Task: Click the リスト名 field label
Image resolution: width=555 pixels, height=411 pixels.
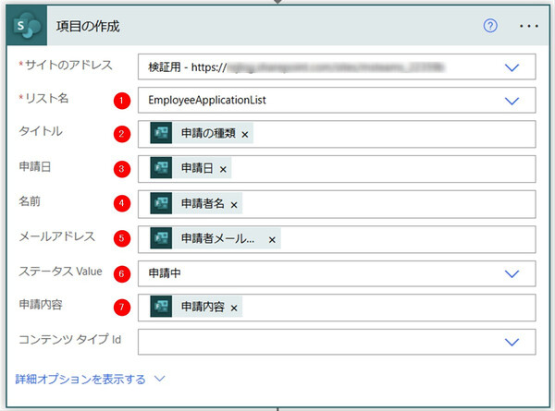Action: 47,98
